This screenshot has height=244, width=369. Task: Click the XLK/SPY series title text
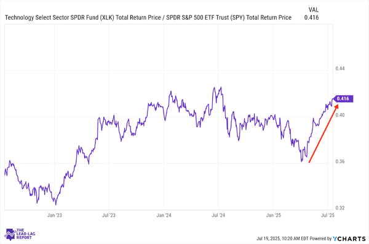coord(148,18)
